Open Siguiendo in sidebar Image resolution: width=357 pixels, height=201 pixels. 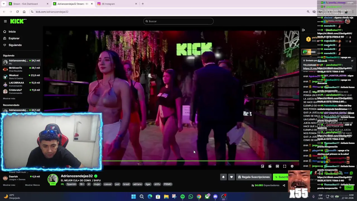(x=15, y=45)
